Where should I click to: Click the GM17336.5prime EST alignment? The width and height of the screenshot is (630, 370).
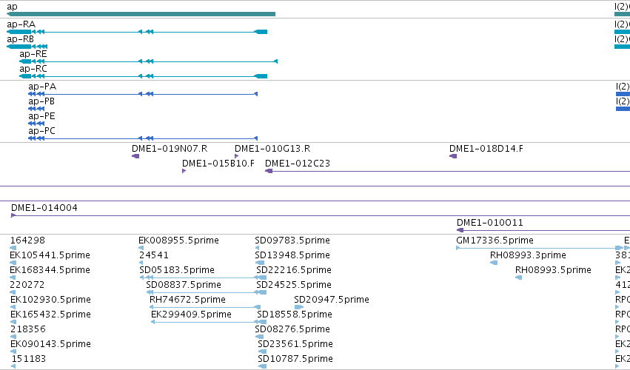click(540, 248)
